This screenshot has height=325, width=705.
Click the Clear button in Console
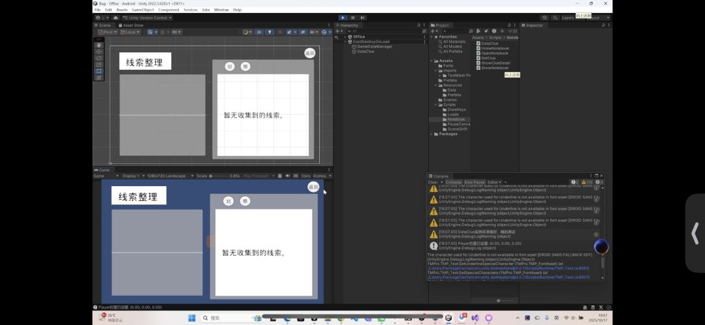click(432, 182)
